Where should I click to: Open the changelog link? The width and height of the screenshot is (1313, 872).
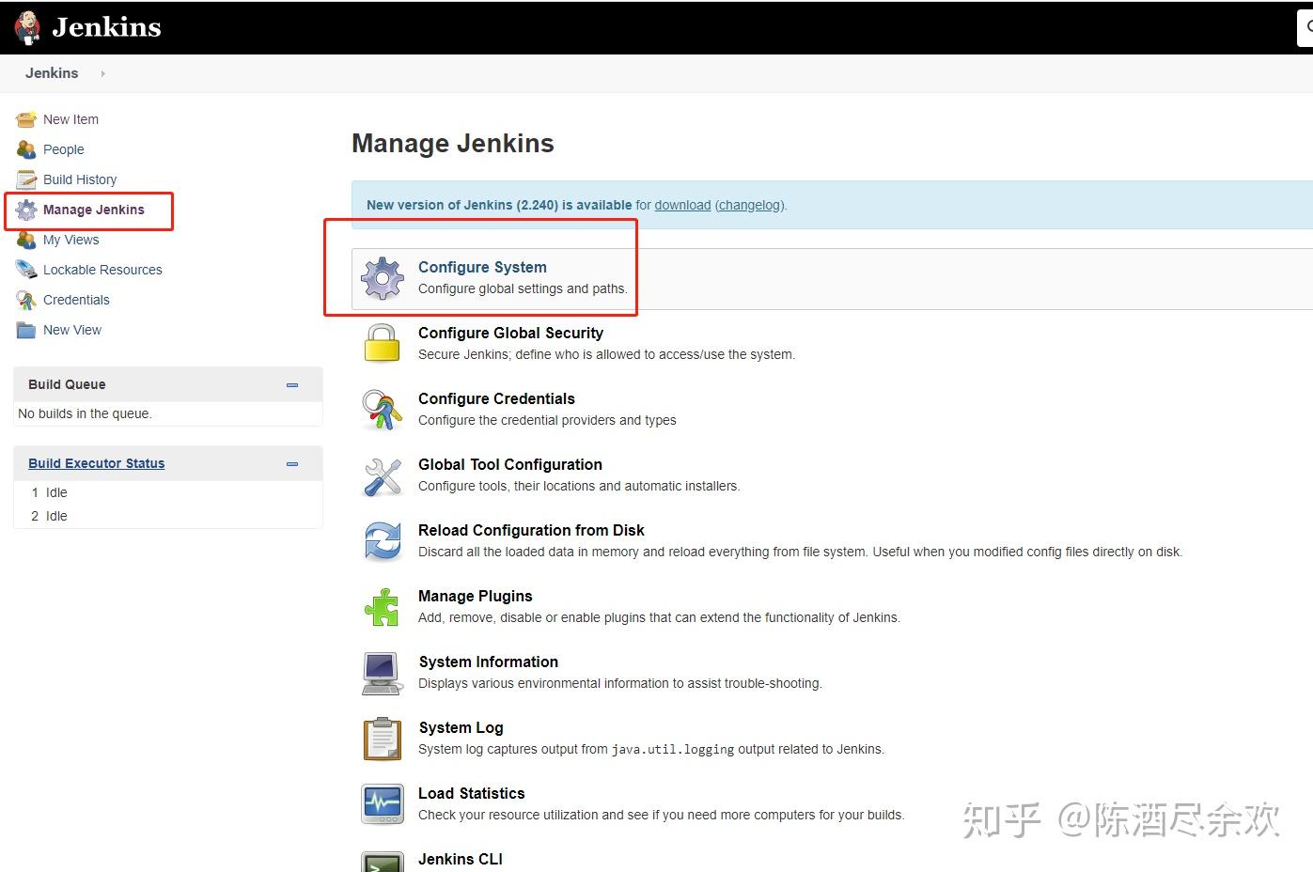click(749, 205)
